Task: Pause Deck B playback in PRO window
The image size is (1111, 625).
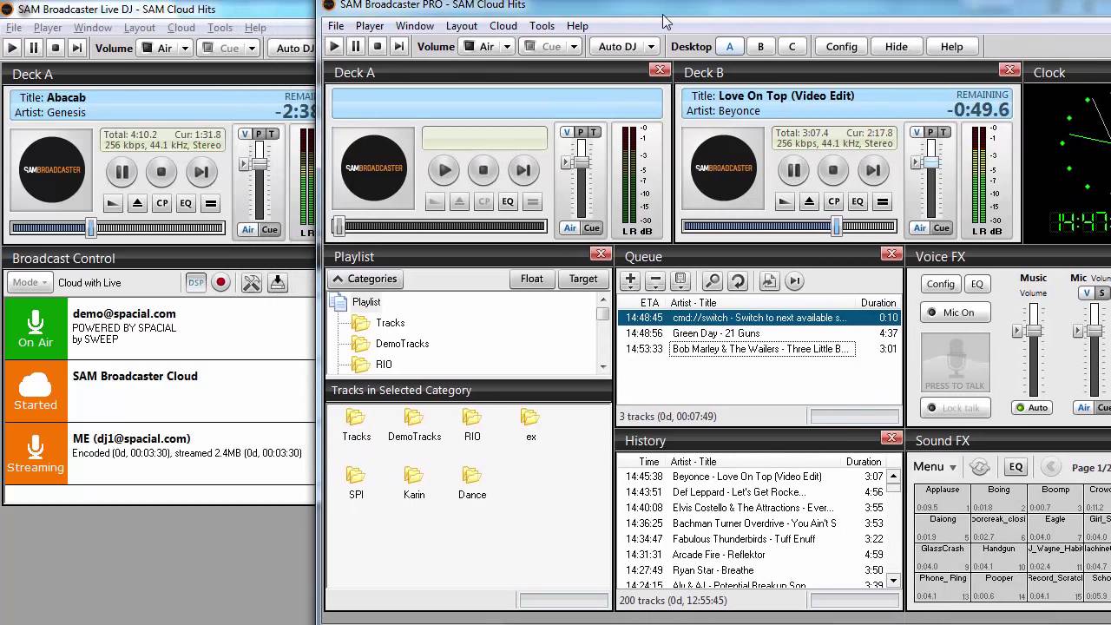Action: [x=793, y=170]
